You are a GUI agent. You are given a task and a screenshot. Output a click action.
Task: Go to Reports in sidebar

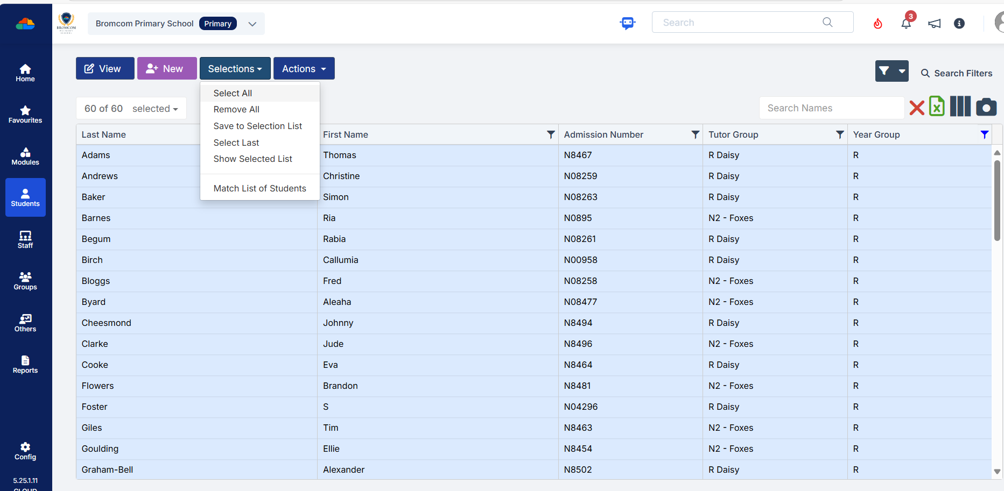point(25,364)
